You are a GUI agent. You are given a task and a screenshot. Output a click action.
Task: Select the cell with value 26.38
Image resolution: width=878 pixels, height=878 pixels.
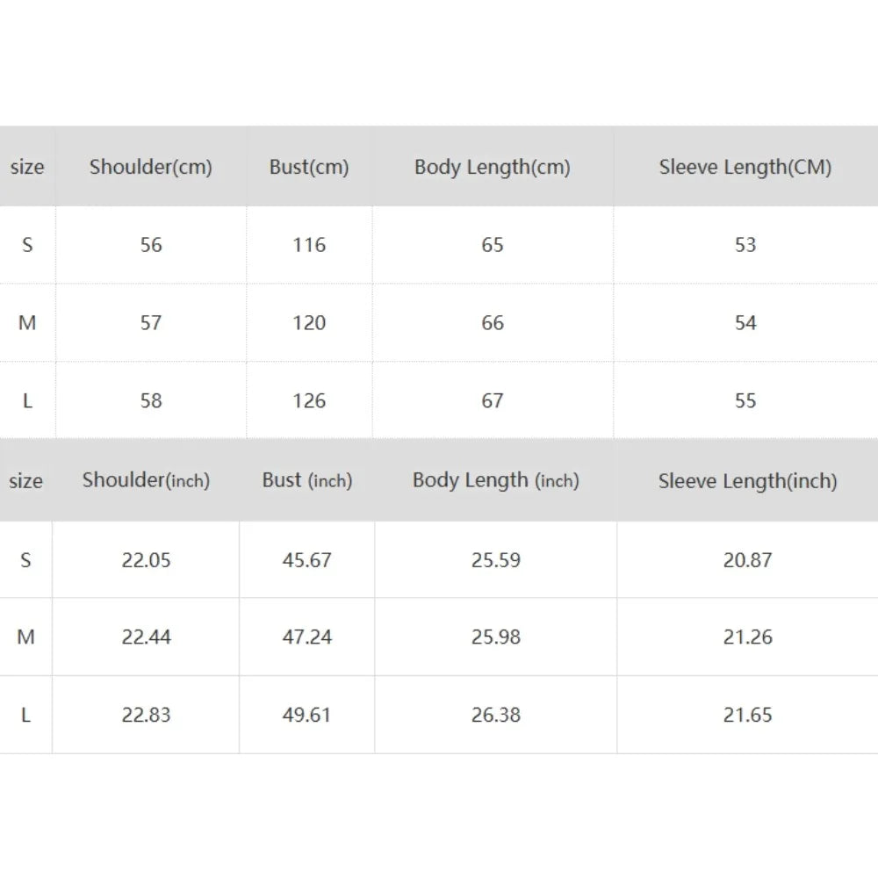[x=496, y=716]
